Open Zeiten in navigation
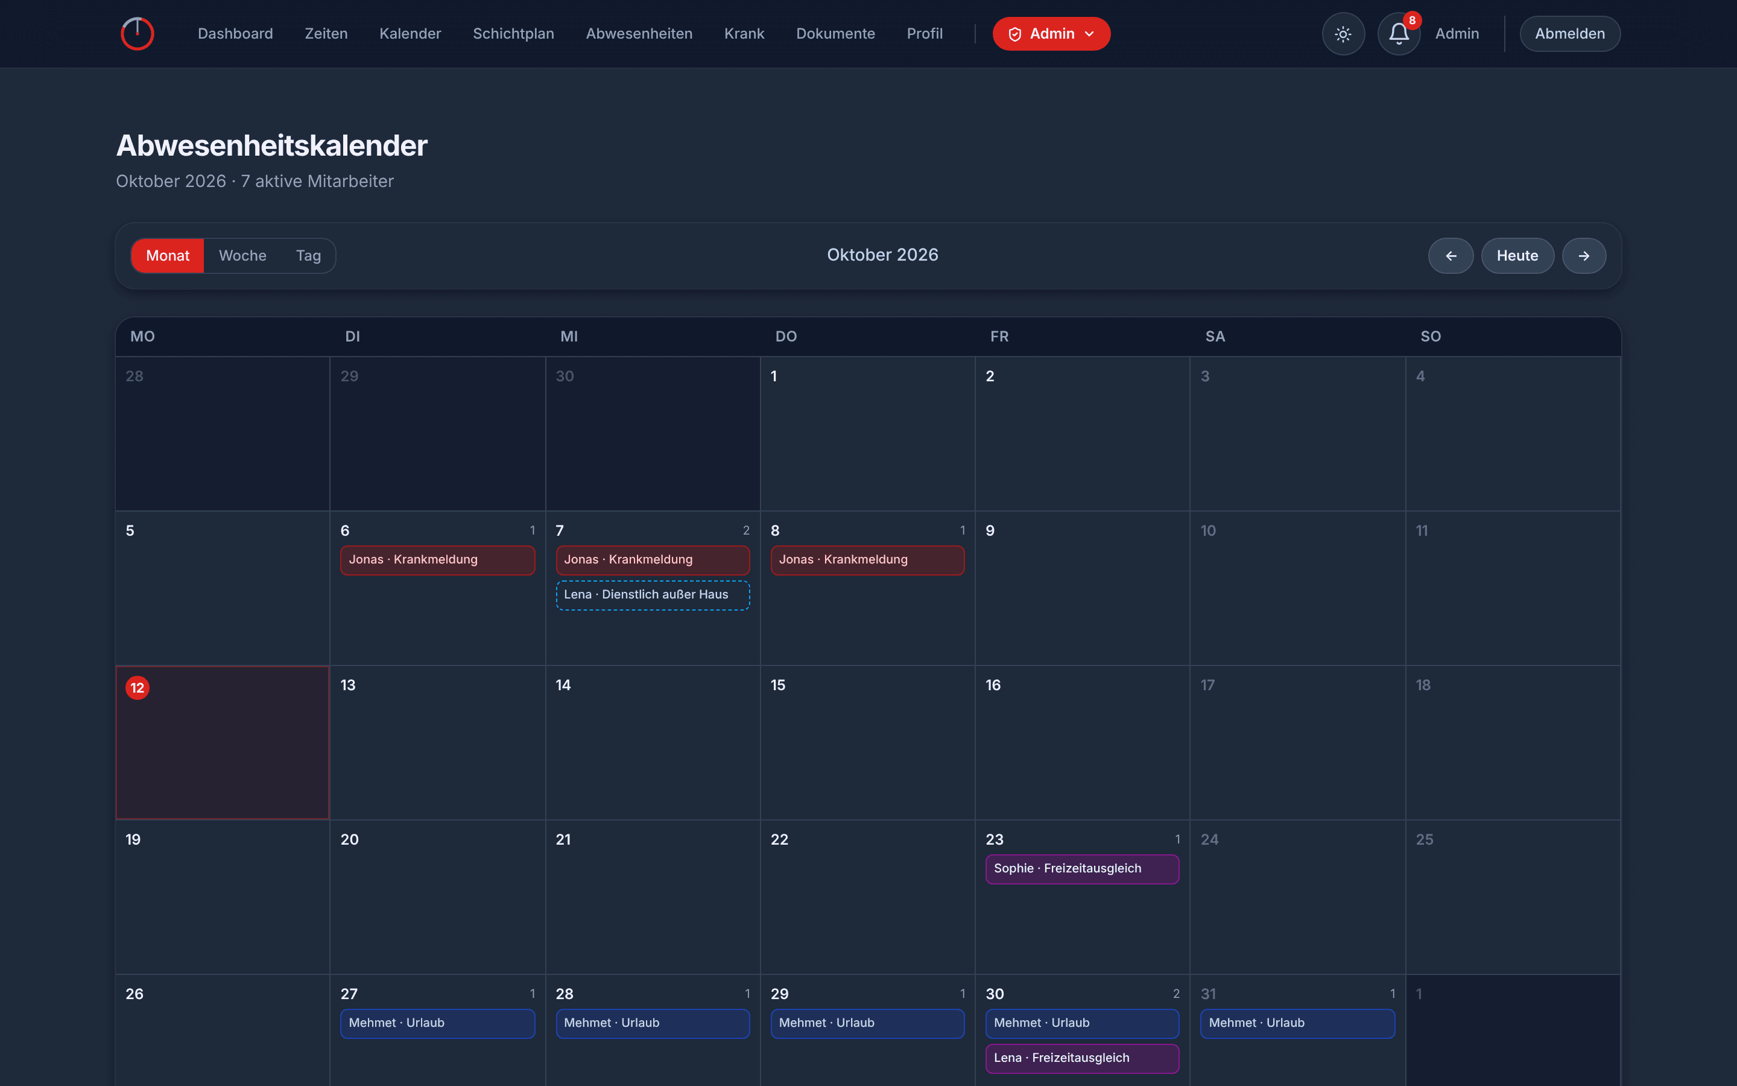The width and height of the screenshot is (1737, 1086). (x=326, y=34)
